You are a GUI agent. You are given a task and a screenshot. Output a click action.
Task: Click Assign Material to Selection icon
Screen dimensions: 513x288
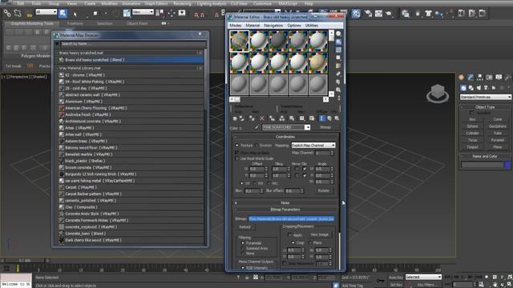(x=252, y=118)
